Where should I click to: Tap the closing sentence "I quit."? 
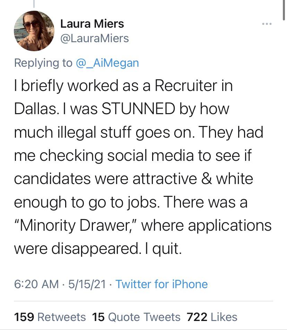tap(163, 249)
